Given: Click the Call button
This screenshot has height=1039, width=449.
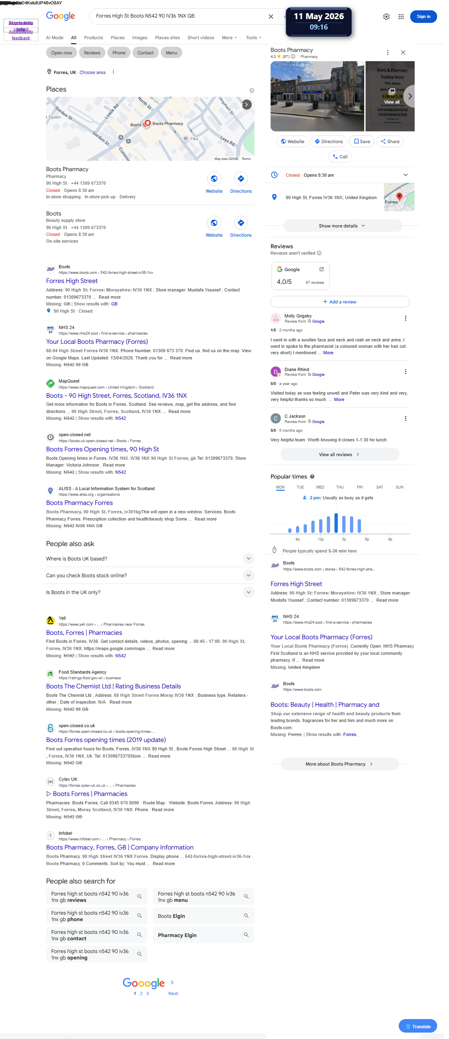Looking at the screenshot, I should click(x=344, y=159).
